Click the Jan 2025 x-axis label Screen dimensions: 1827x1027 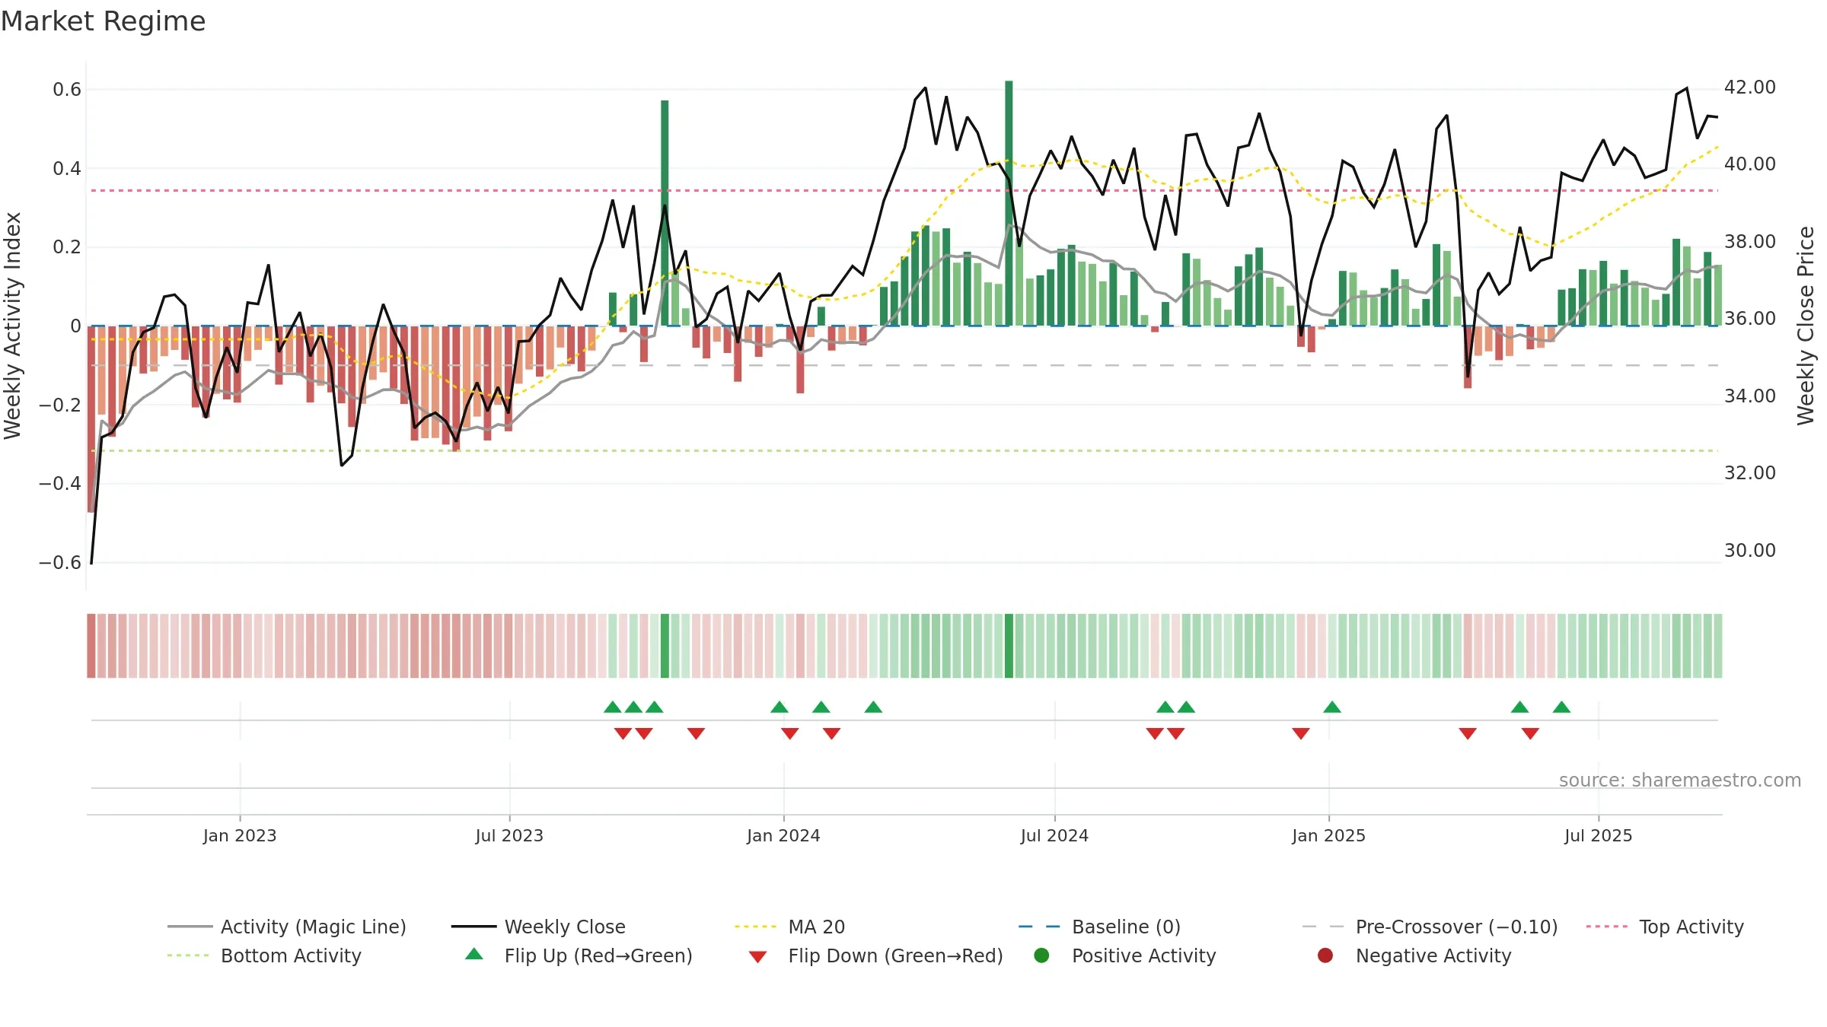click(1328, 835)
